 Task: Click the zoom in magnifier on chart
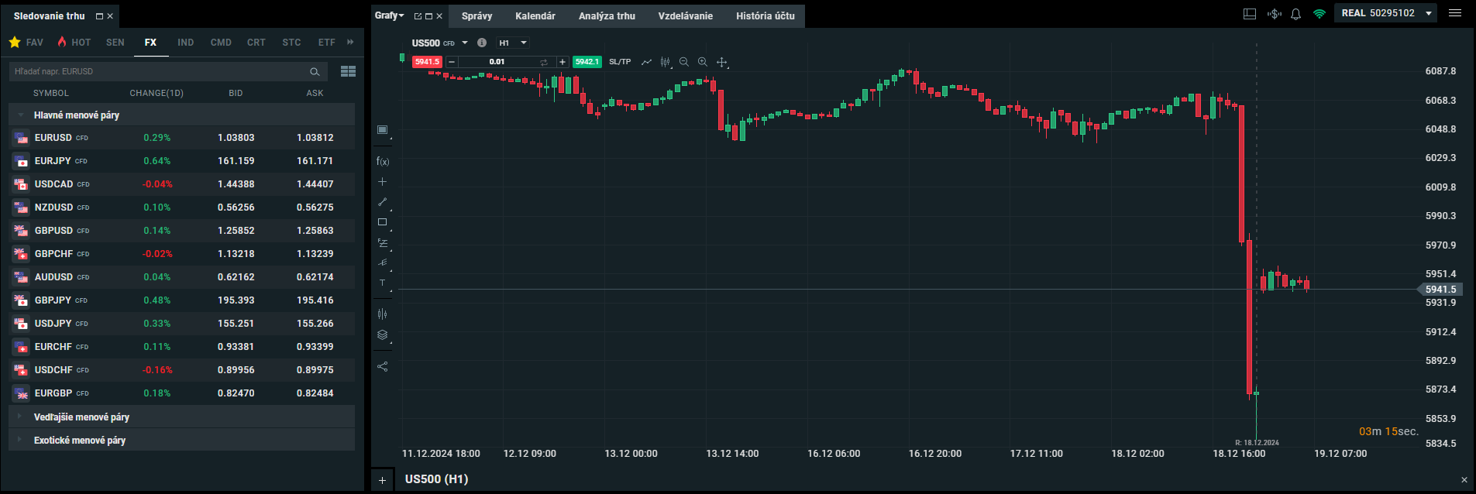point(702,62)
